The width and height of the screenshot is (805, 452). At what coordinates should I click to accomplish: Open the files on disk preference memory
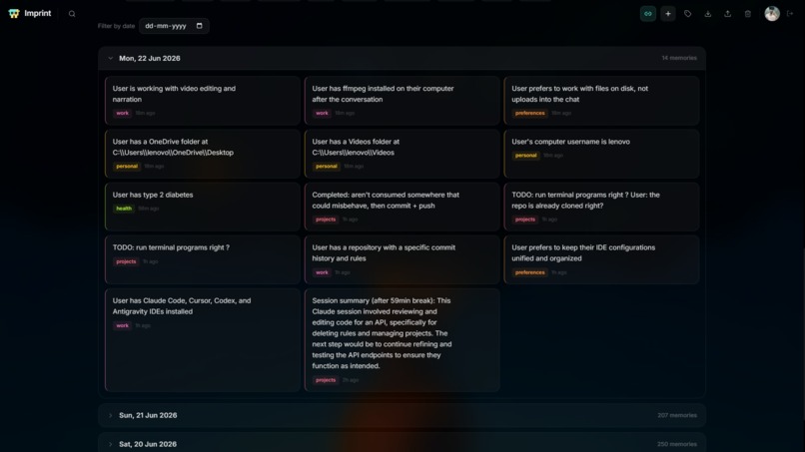(x=601, y=101)
